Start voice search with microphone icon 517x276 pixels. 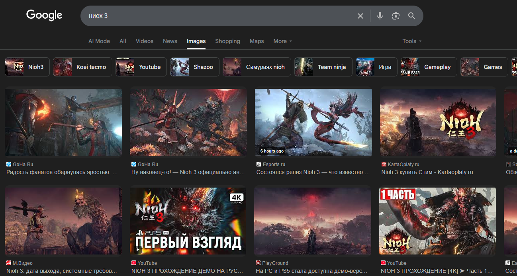pos(380,16)
